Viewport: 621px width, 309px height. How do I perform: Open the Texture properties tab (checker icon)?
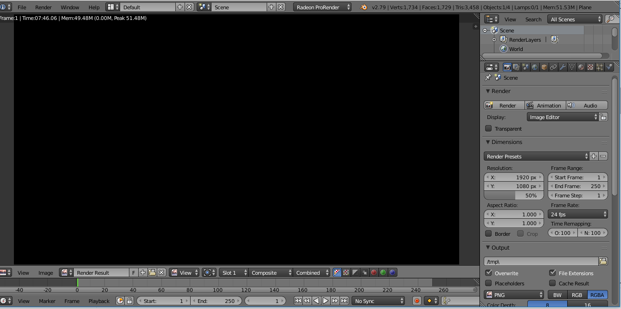pyautogui.click(x=590, y=67)
